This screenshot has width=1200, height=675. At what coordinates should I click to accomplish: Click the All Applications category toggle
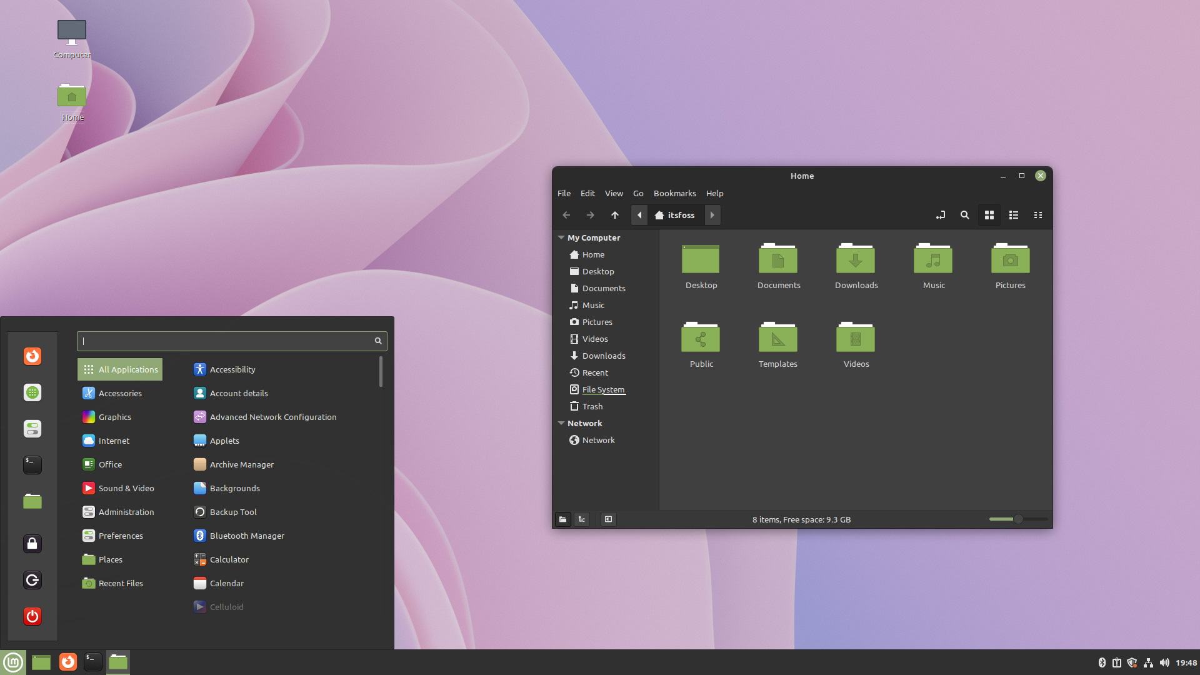coord(122,368)
